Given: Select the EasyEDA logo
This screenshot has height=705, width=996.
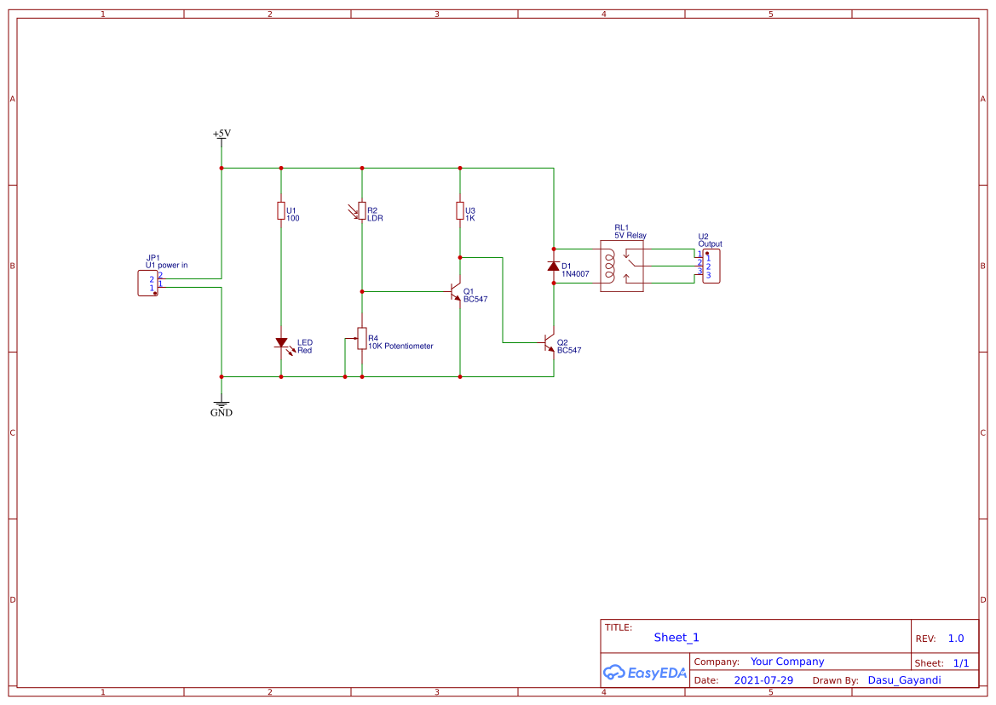Looking at the screenshot, I should coord(645,673).
